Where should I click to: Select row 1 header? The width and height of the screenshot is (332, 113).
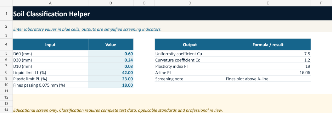[x=6, y=13]
